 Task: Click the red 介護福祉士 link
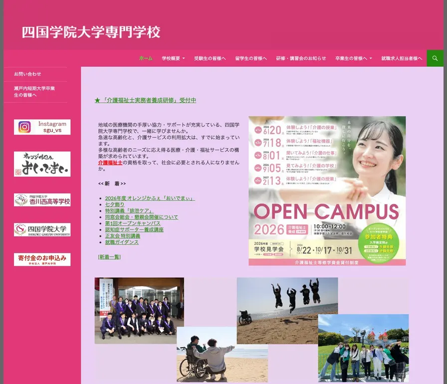[110, 163]
